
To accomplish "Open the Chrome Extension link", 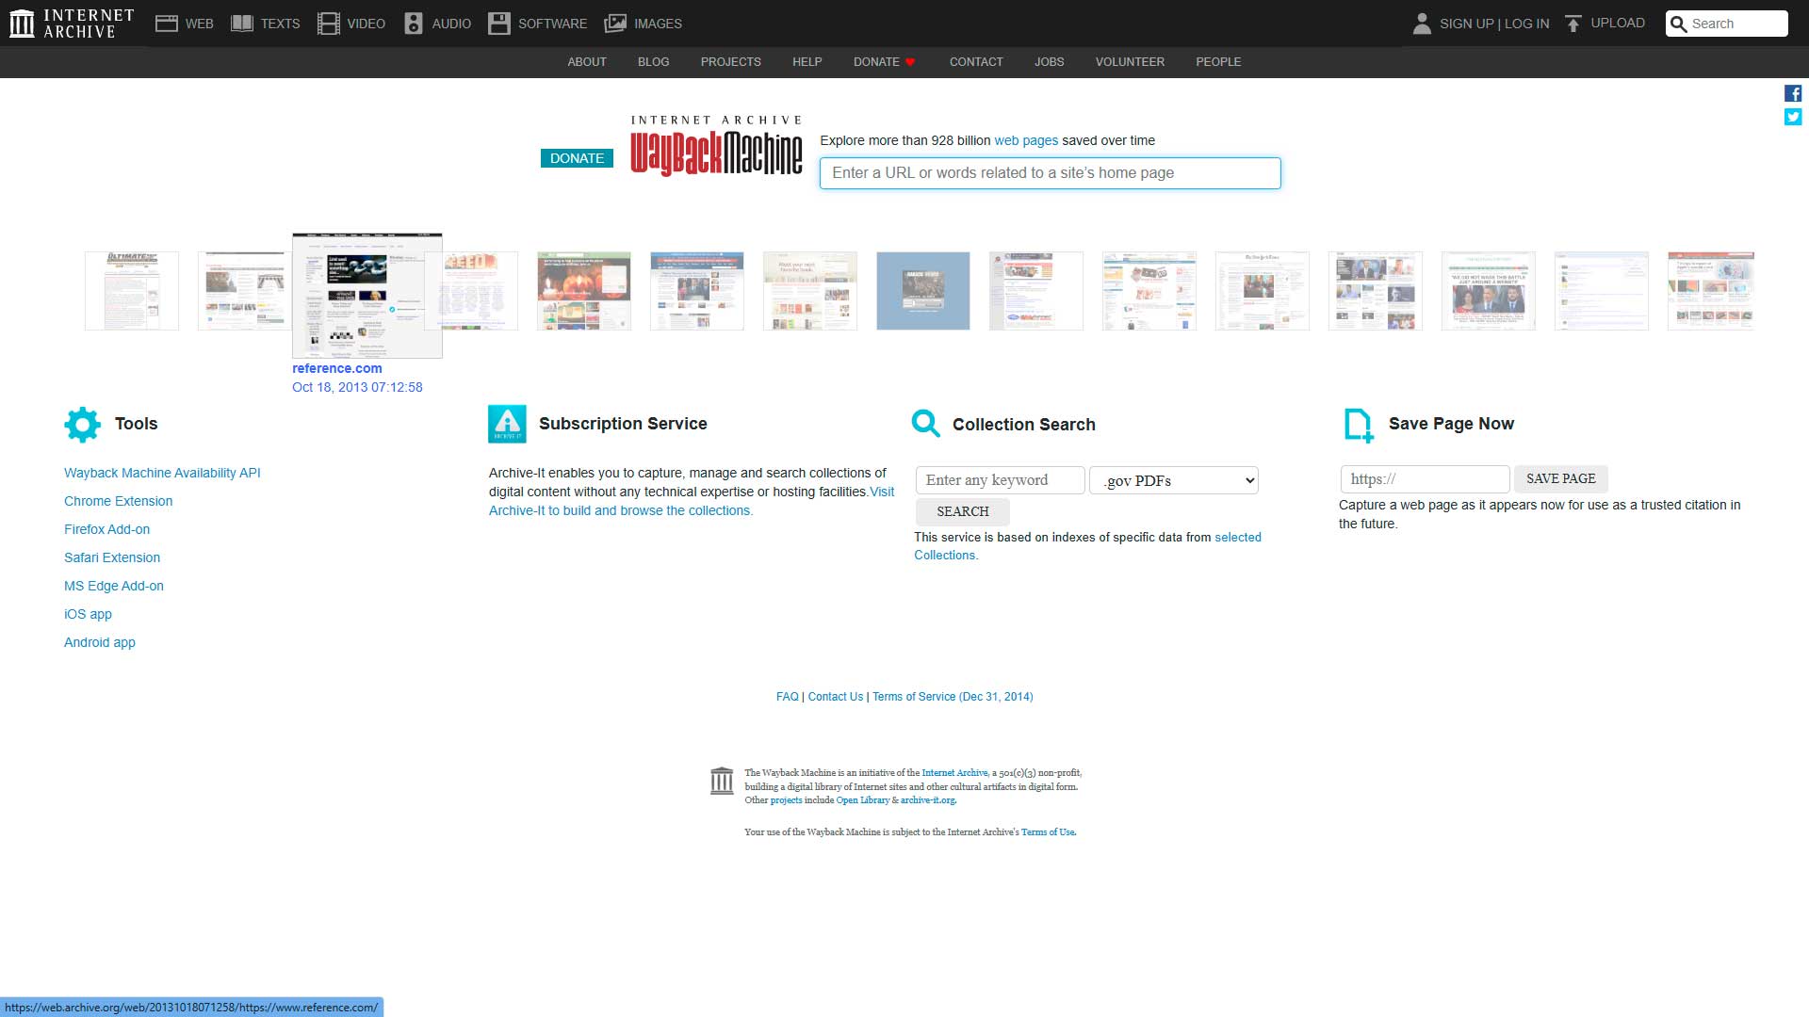I will pyautogui.click(x=119, y=501).
